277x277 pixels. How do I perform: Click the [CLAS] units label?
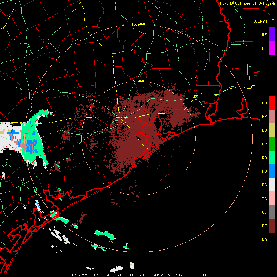click(x=260, y=21)
